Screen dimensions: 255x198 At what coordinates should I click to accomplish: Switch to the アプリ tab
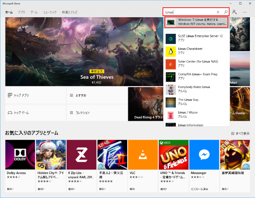pos(21,12)
